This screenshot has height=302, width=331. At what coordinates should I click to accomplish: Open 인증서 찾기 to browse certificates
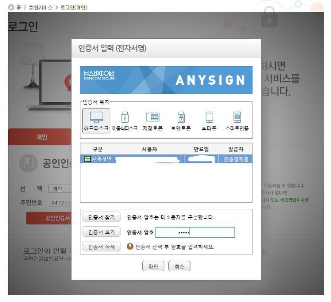pos(101,217)
